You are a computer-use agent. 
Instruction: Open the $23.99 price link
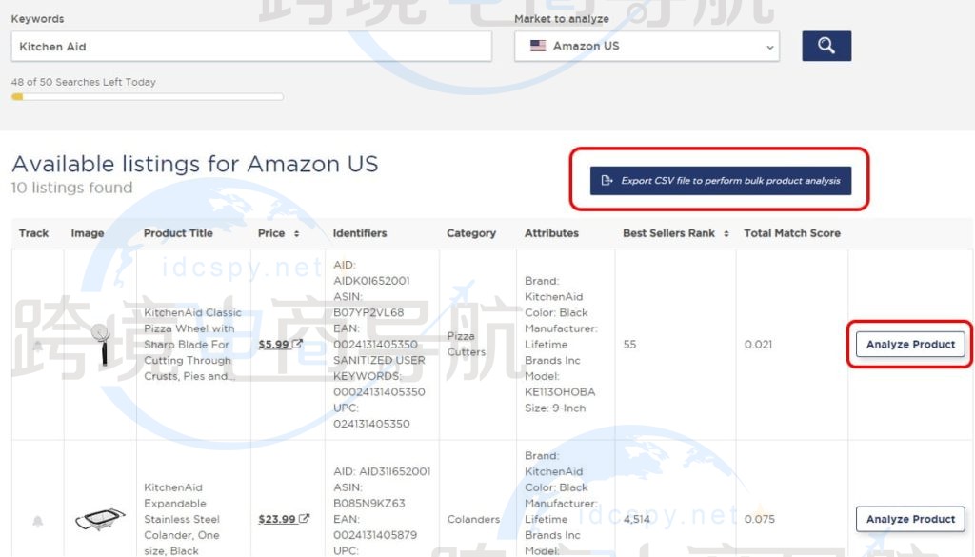click(x=276, y=519)
